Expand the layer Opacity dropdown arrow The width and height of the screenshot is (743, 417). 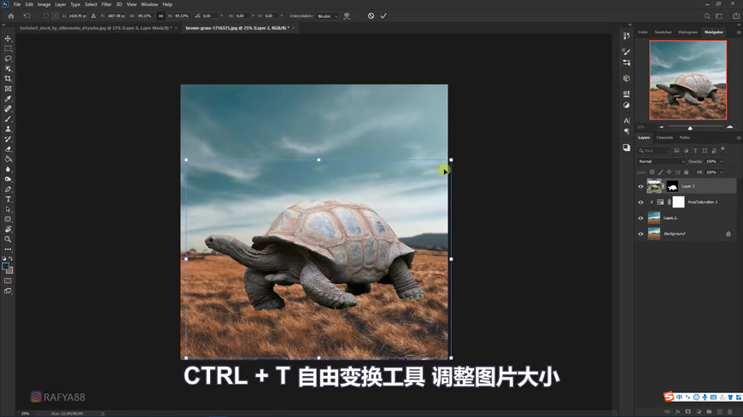[721, 161]
